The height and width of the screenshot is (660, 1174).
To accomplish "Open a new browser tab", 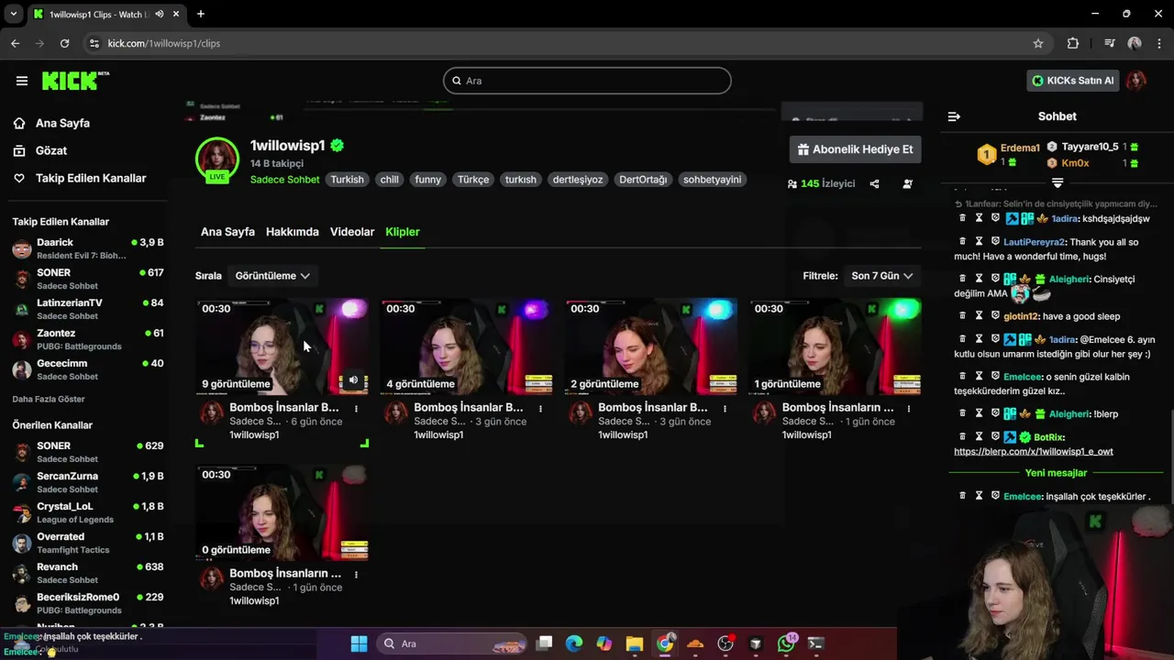I will [201, 14].
